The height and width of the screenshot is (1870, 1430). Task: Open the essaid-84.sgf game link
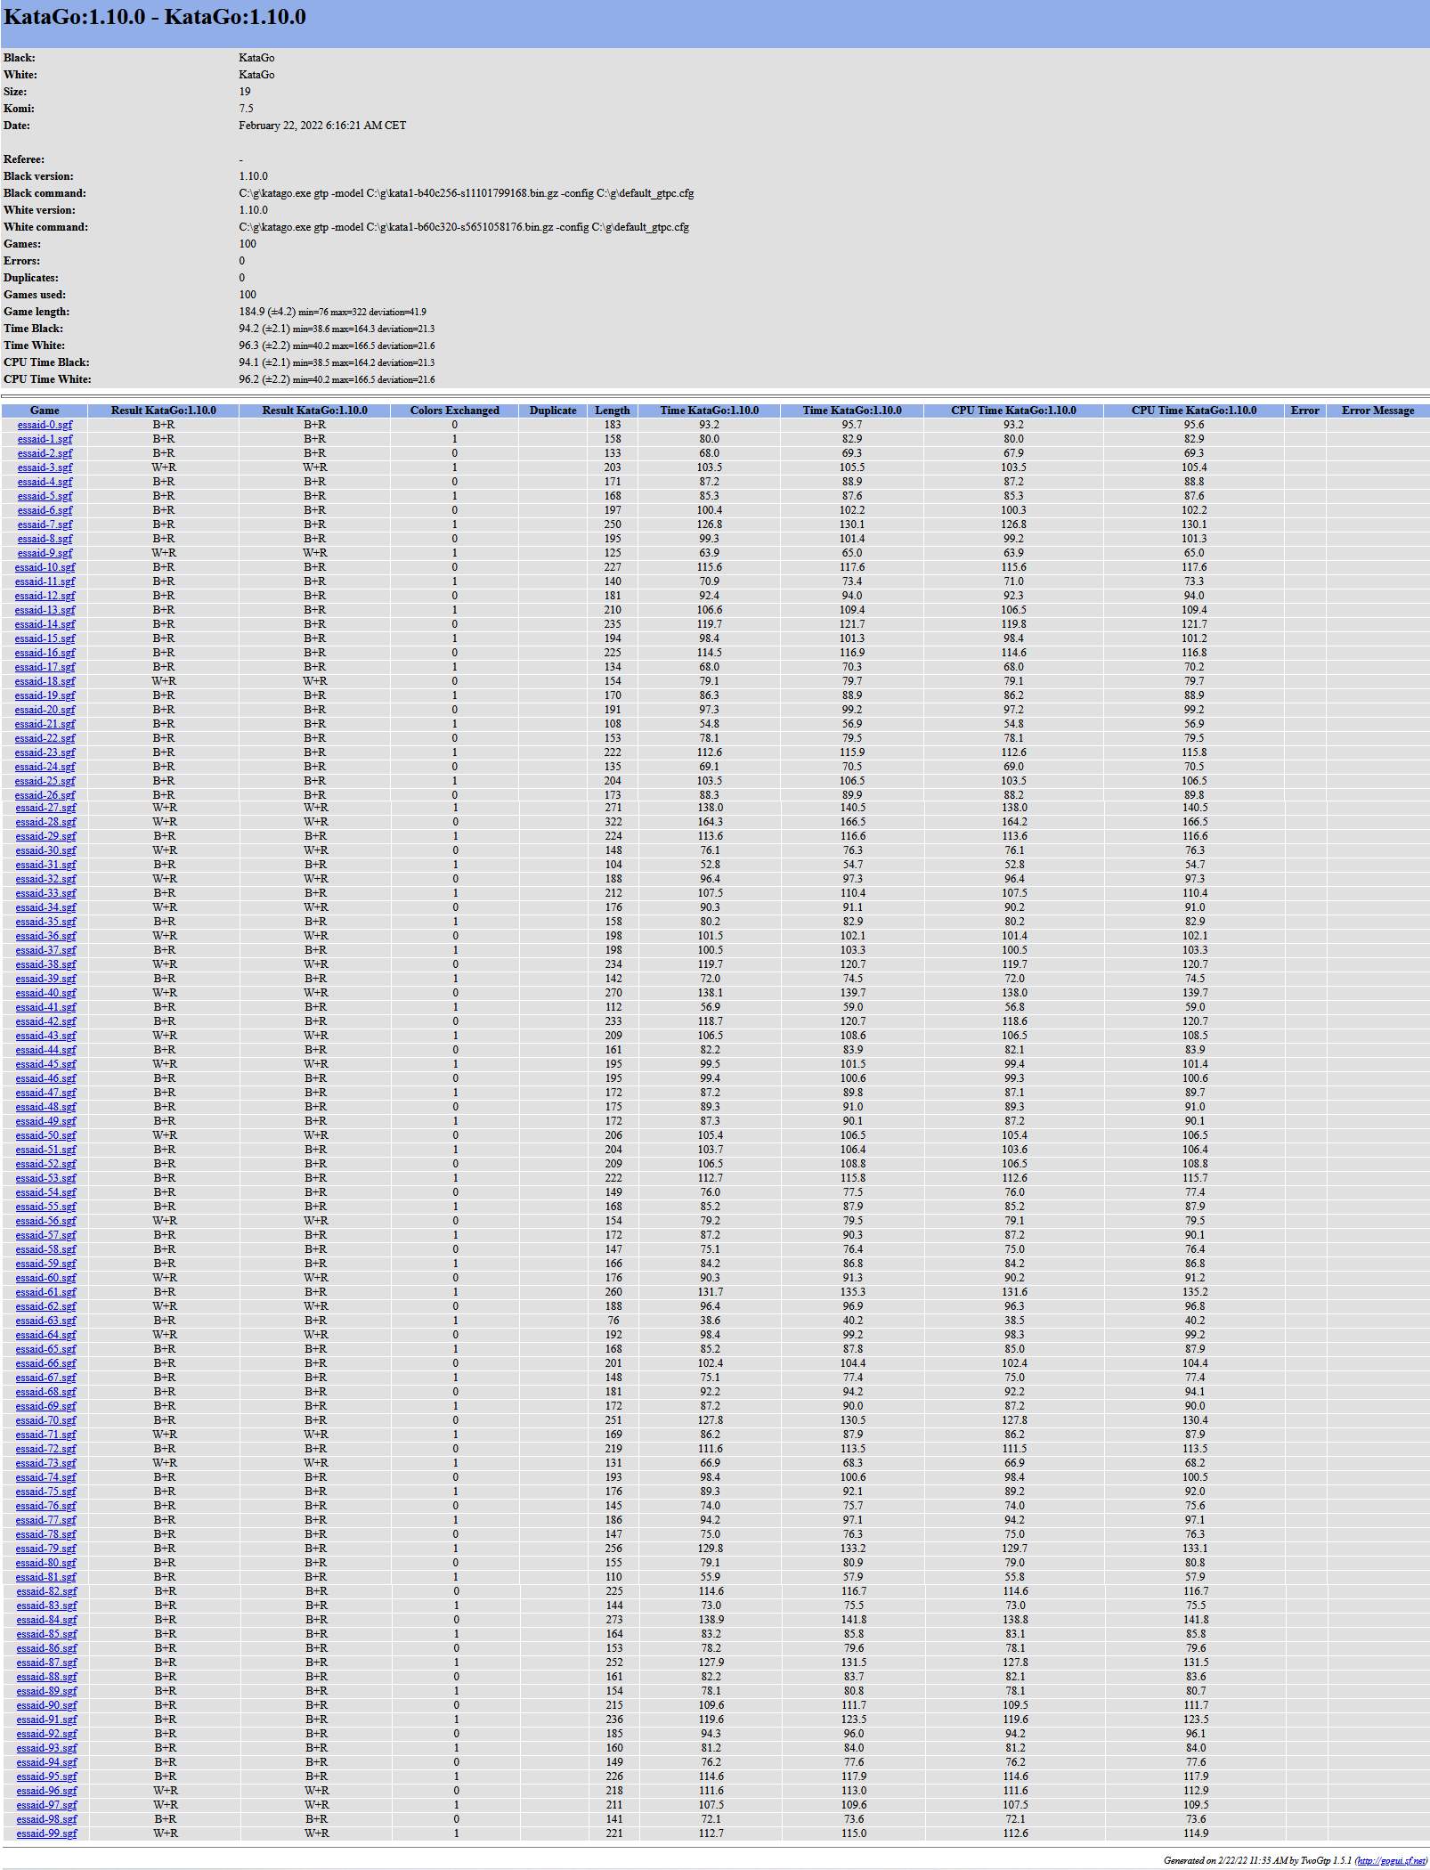point(46,1620)
